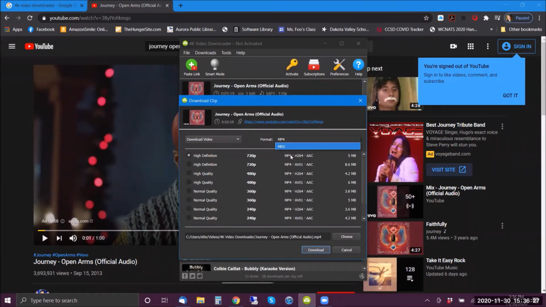Expand Chrome bookmarks overflow chevron
The width and height of the screenshot is (546, 307).
(x=491, y=30)
